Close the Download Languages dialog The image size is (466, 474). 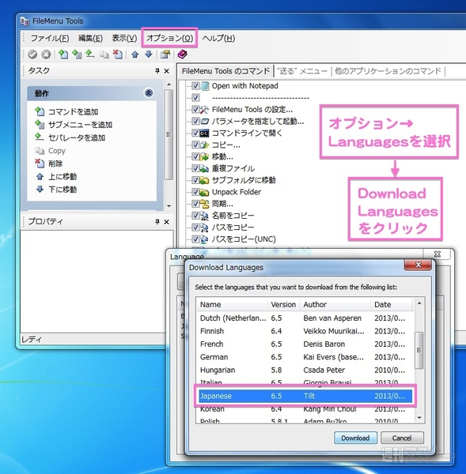click(418, 265)
